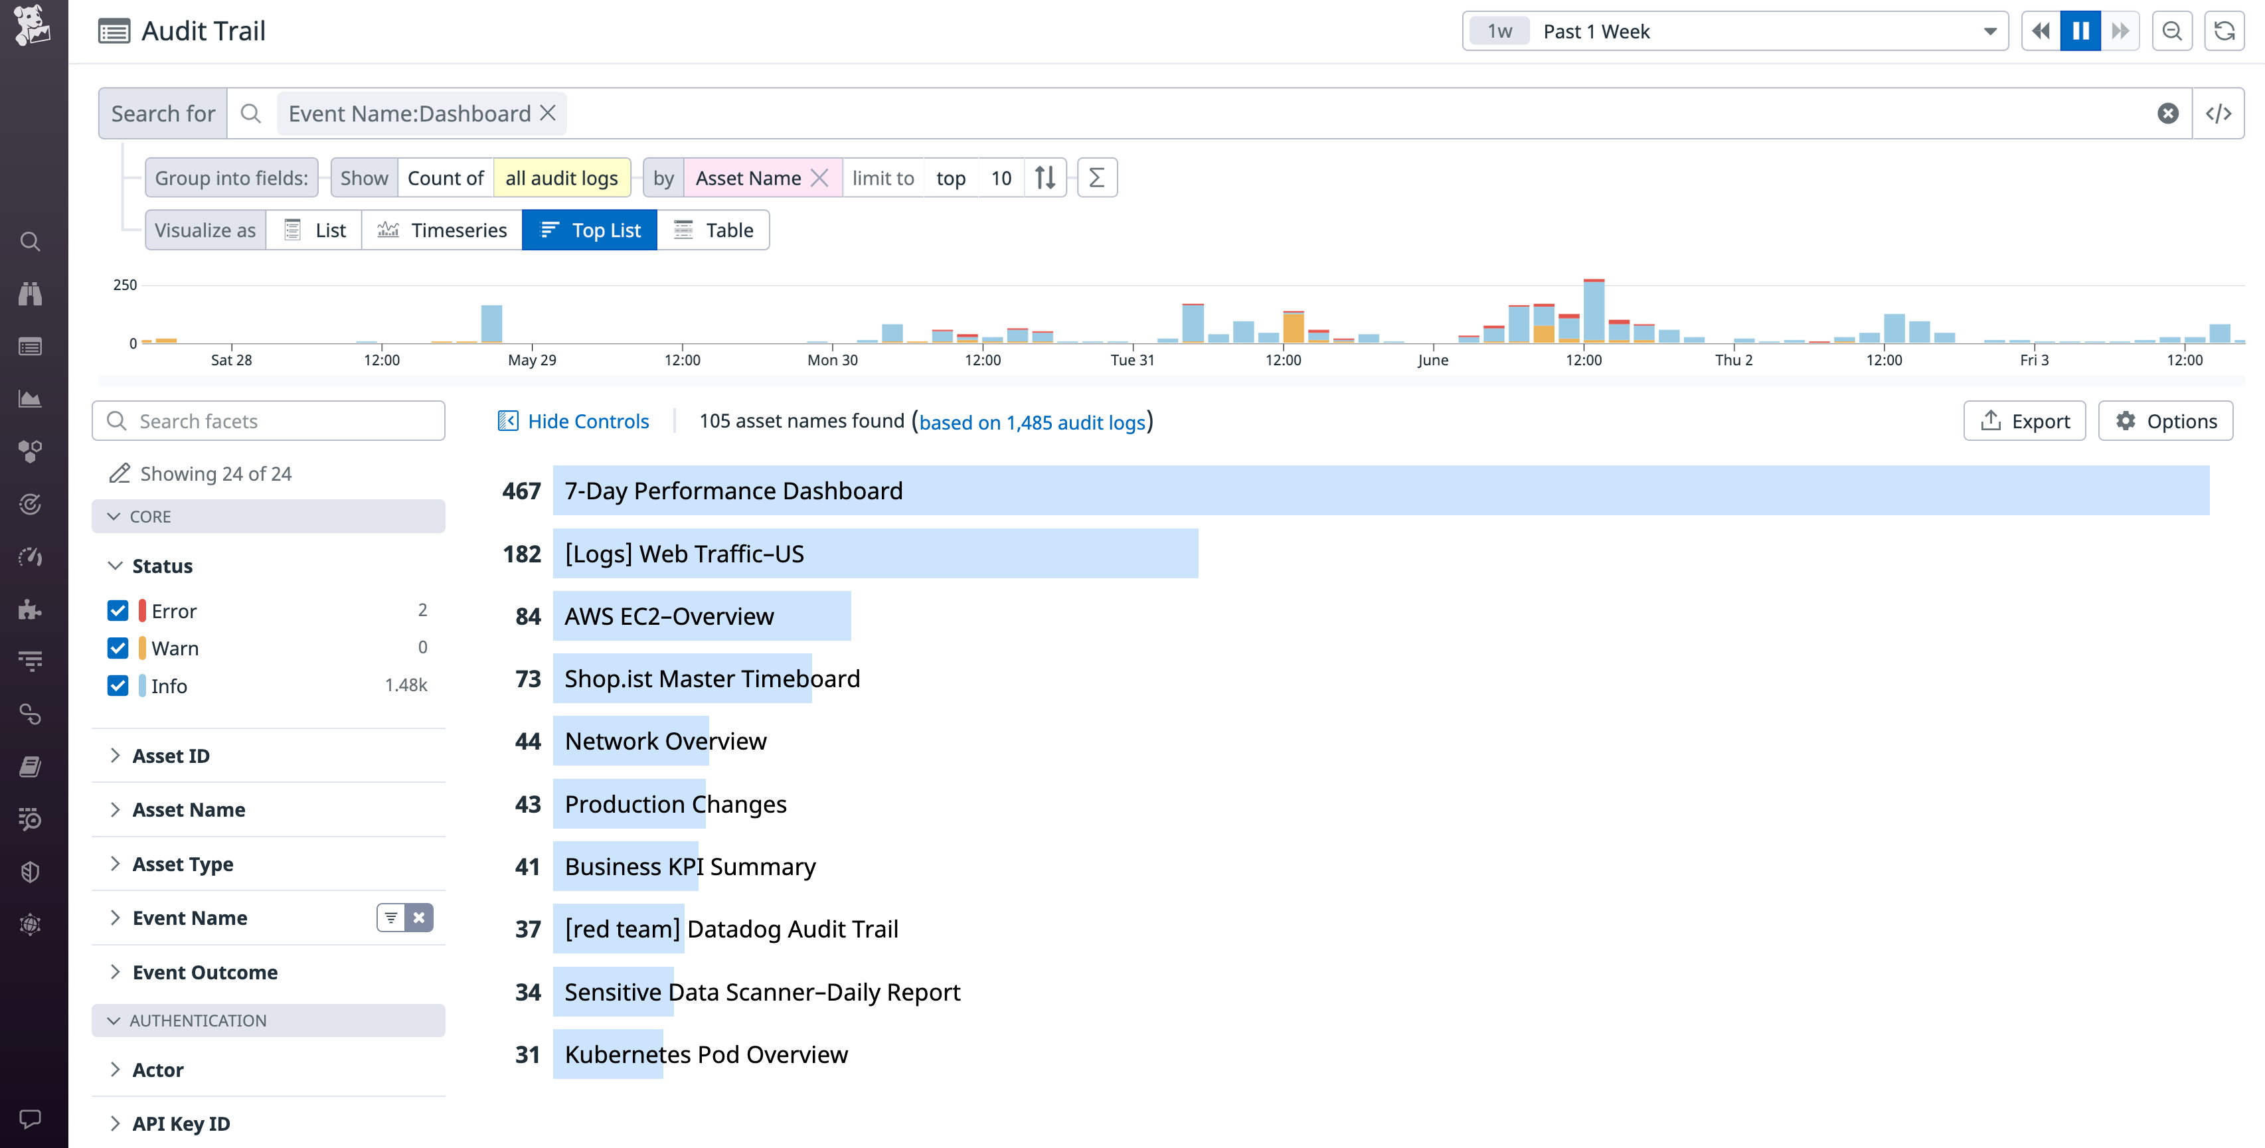Open the Integrations puzzle-piece sidebar icon
Screen dimensions: 2265x1148
[31, 610]
